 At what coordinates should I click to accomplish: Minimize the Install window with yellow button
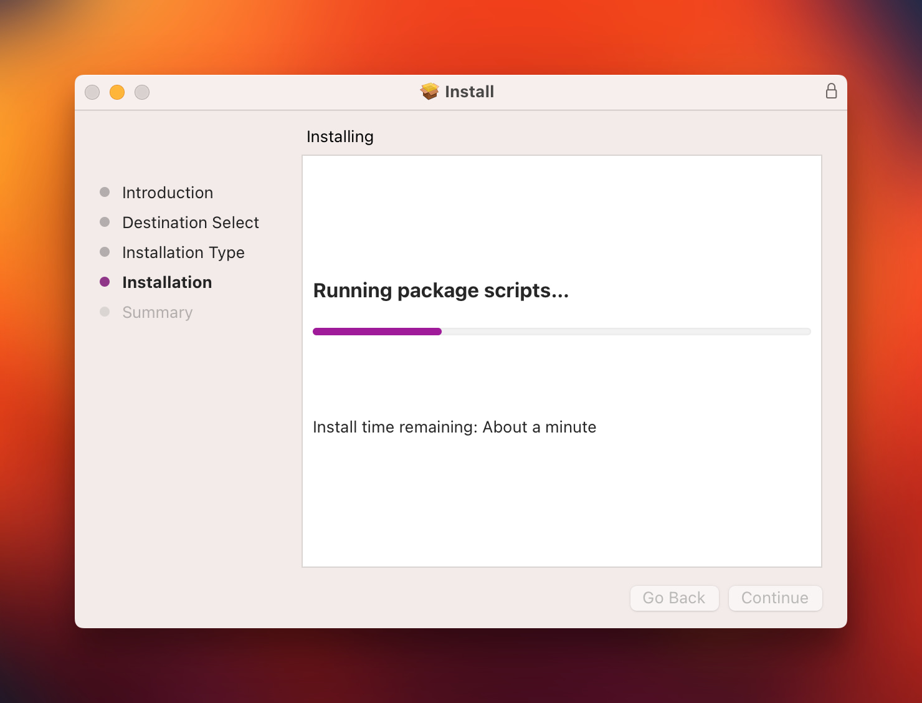[x=117, y=92]
